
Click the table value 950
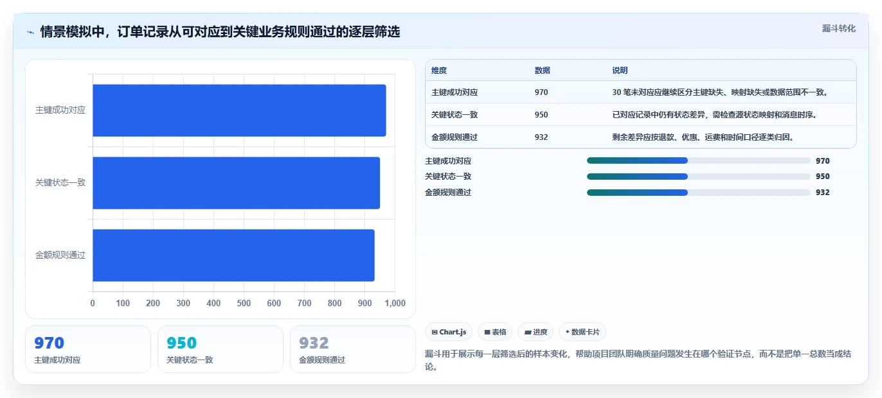click(x=541, y=115)
